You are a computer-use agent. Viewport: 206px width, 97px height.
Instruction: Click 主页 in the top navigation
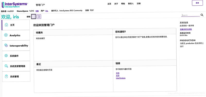point(109,4)
